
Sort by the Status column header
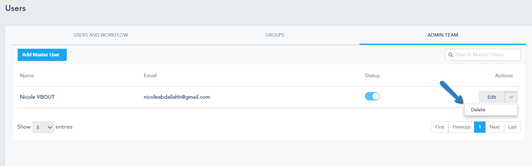click(x=372, y=76)
